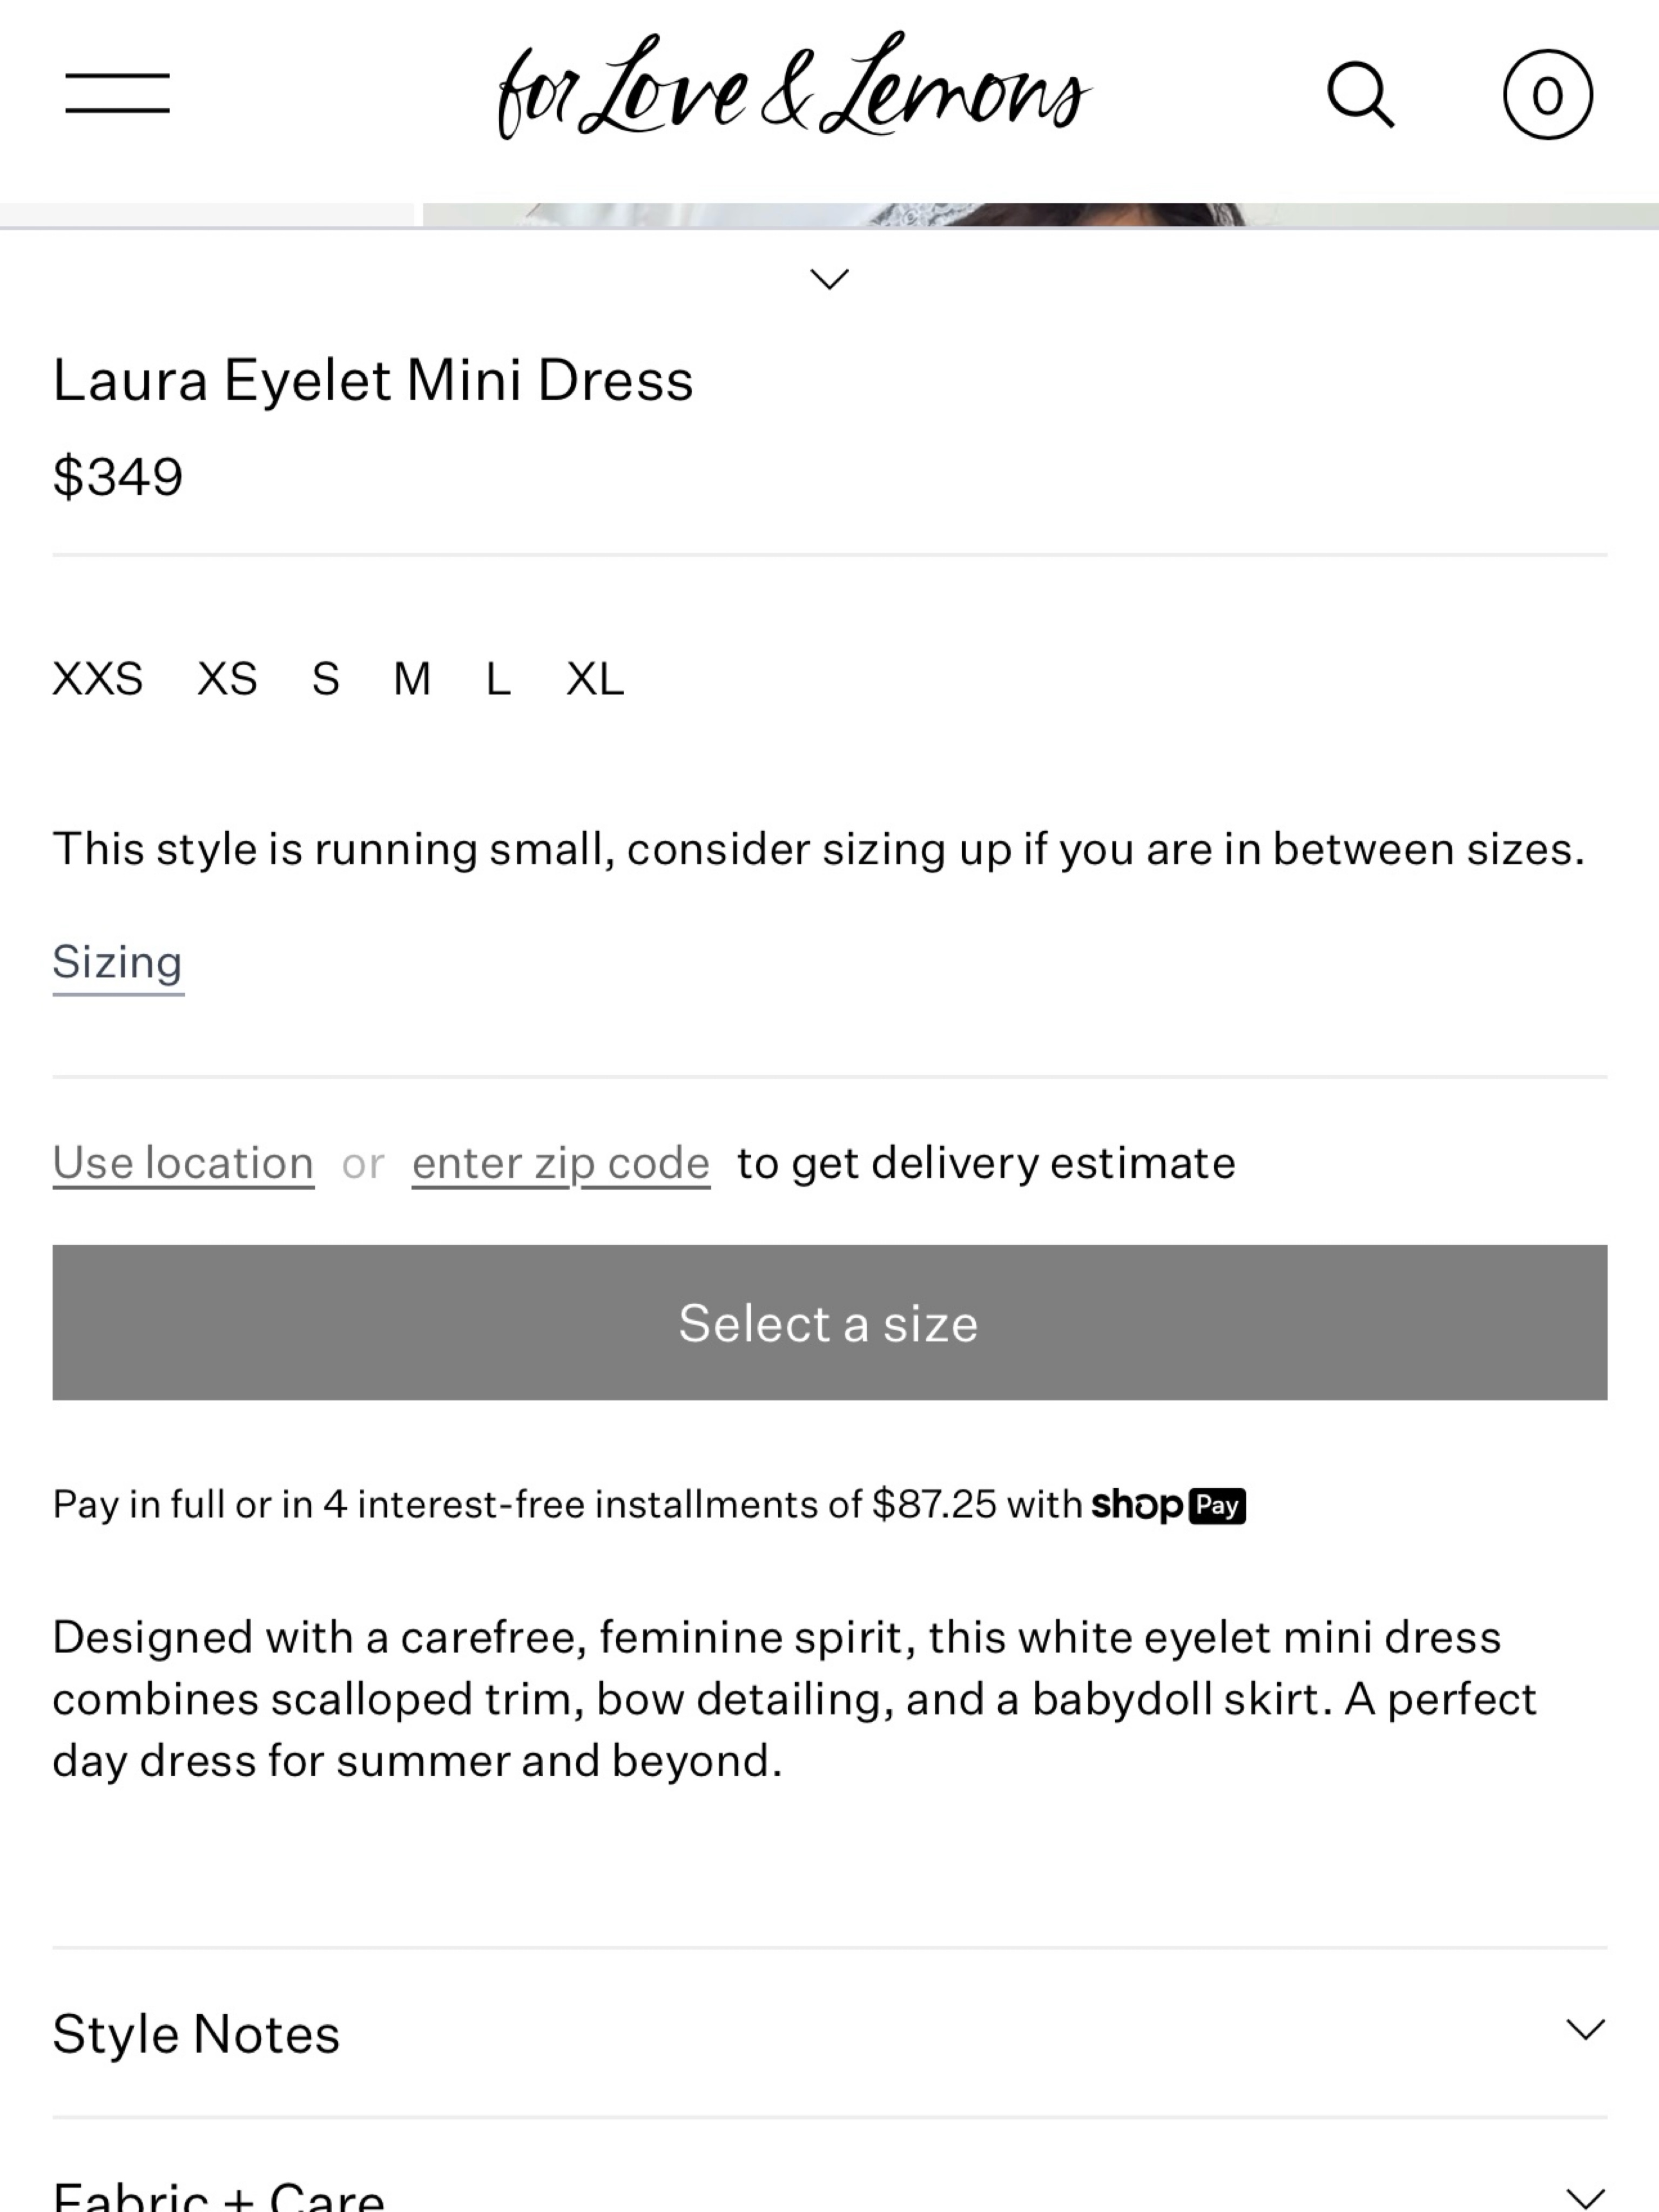The width and height of the screenshot is (1659, 2212).
Task: Tap the product image strip thumbnail
Action: pyautogui.click(x=1040, y=214)
